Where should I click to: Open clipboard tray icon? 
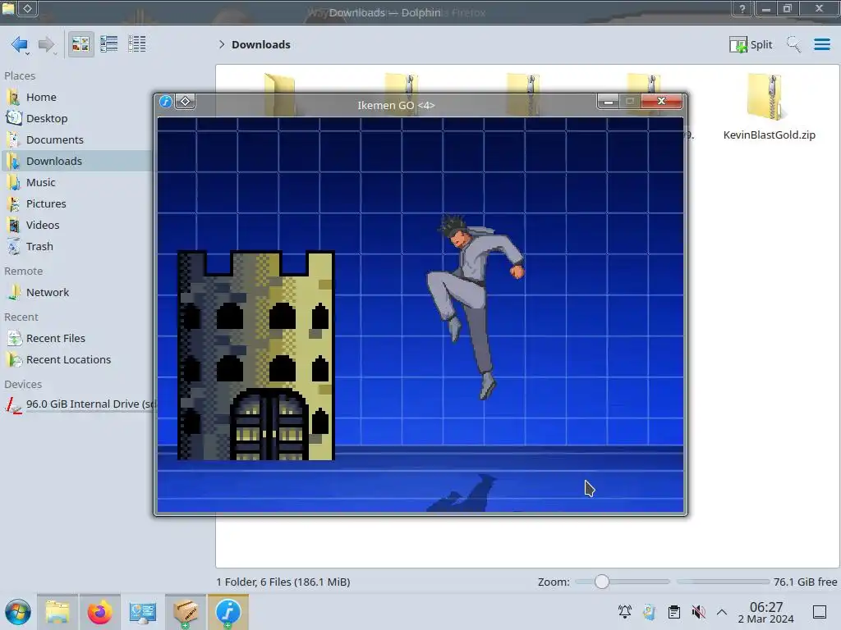pyautogui.click(x=674, y=612)
